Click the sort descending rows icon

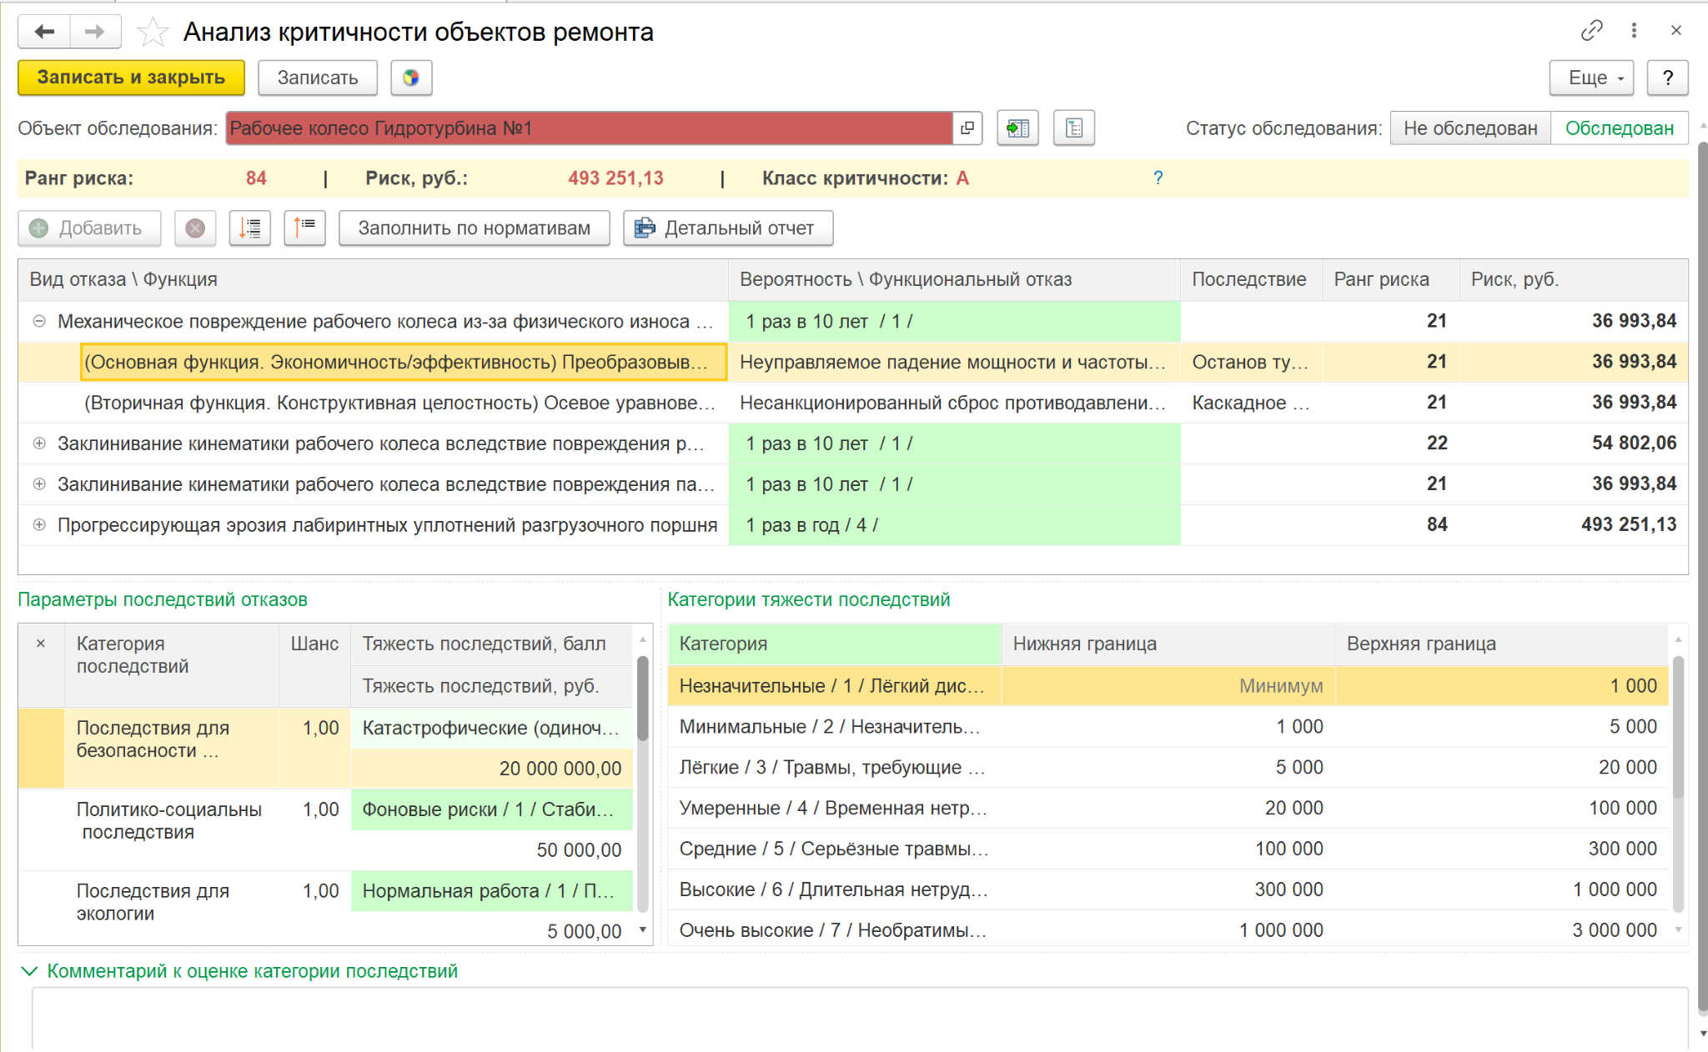[250, 228]
